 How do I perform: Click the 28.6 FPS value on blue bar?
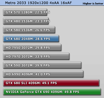(x=43, y=39)
